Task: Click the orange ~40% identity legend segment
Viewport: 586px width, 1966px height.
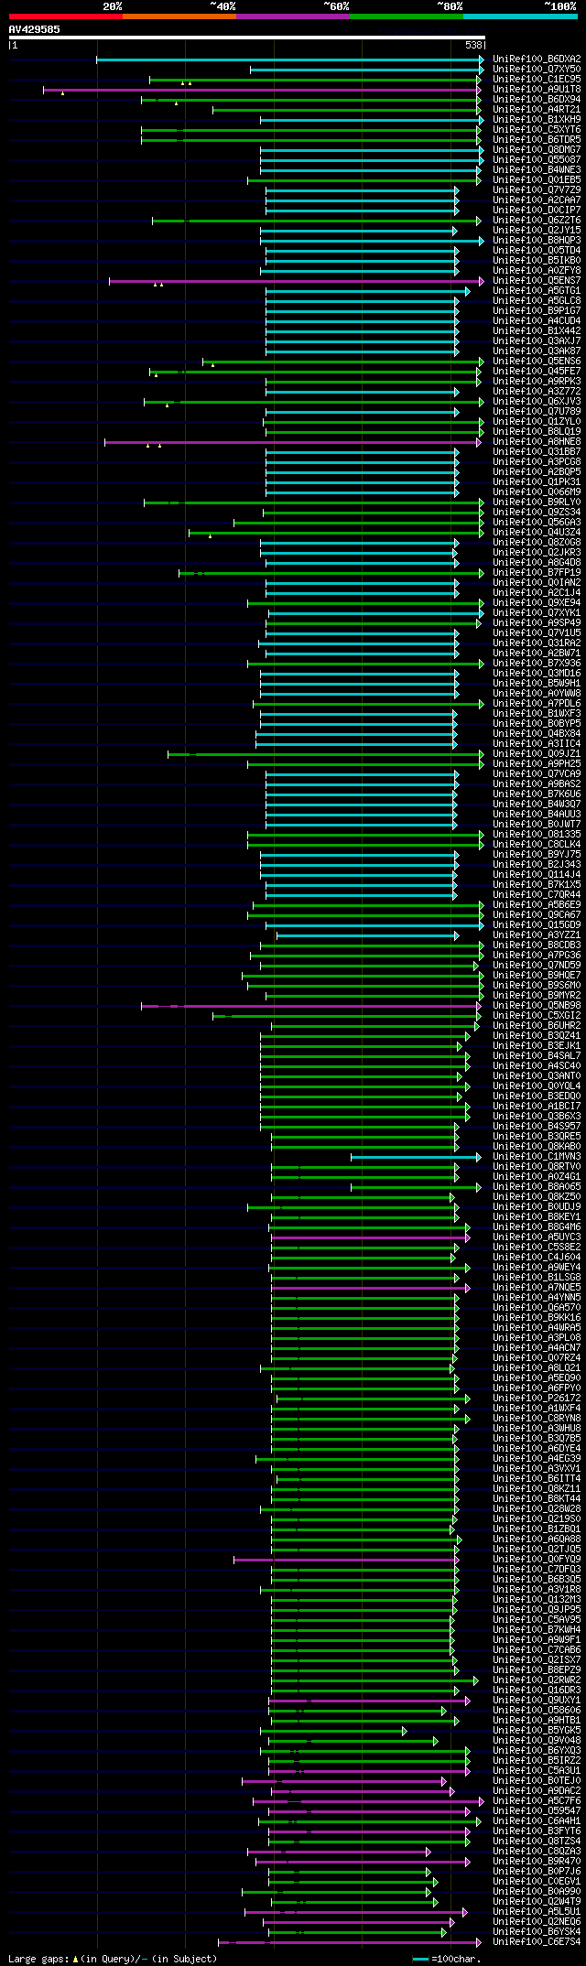Action: coord(179,16)
